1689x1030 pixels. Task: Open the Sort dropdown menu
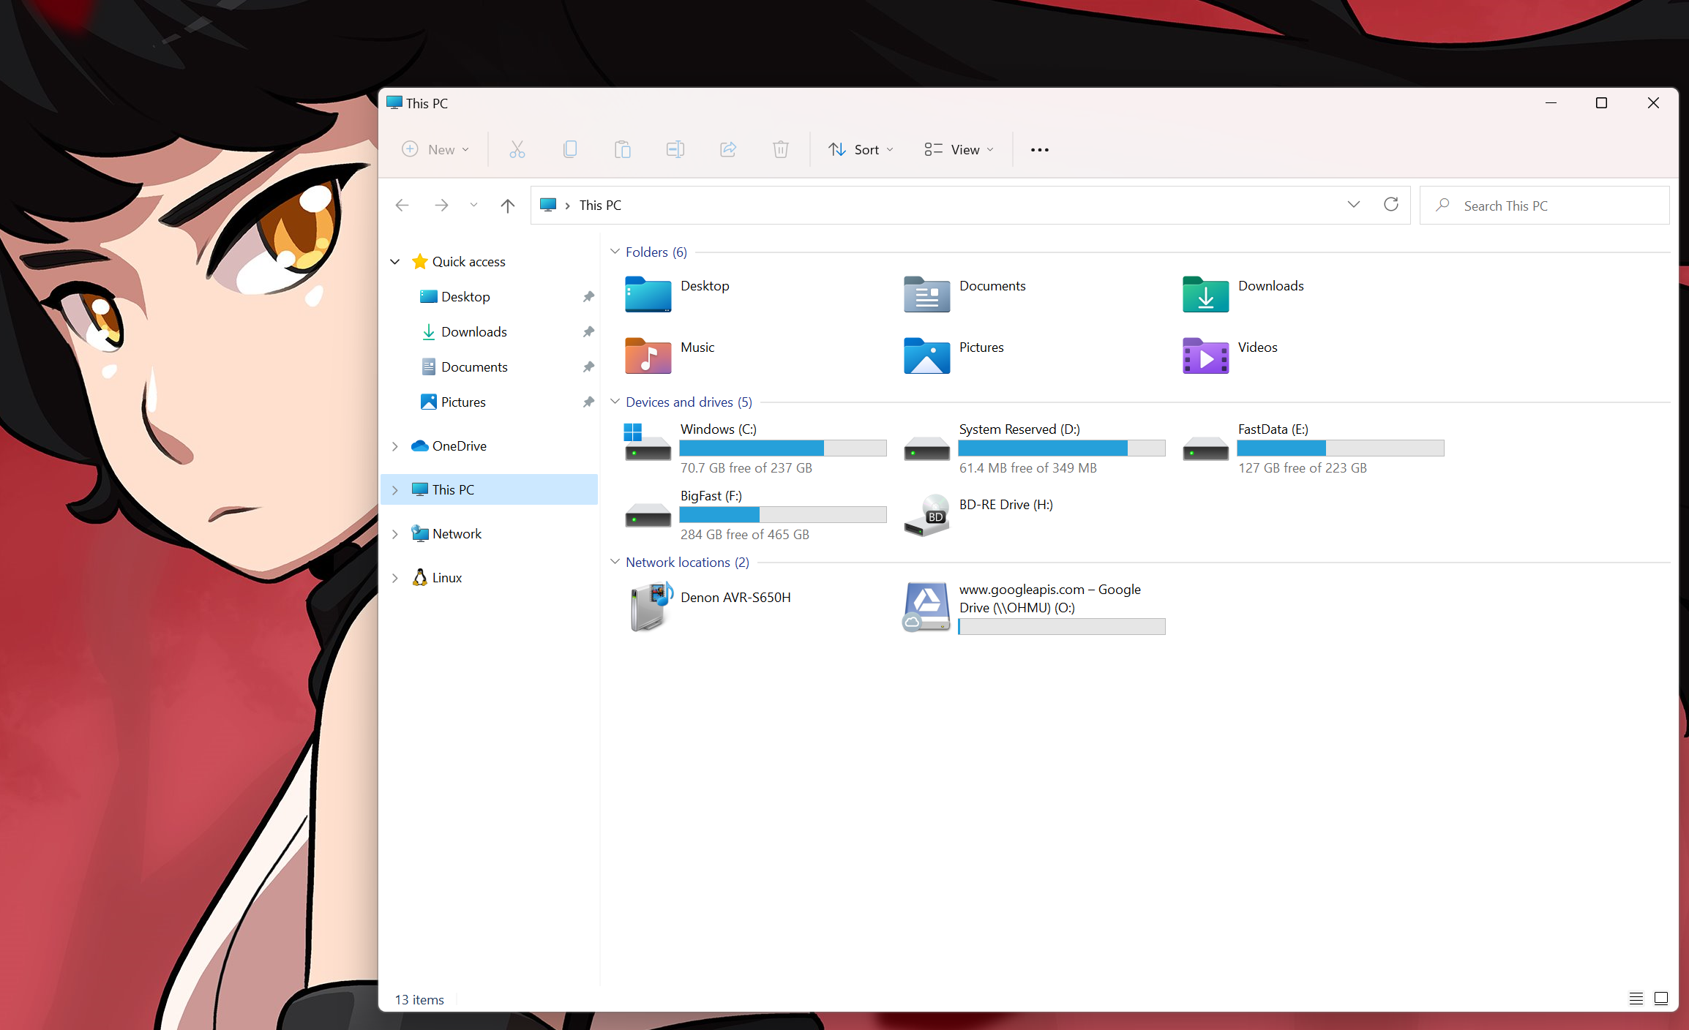point(861,149)
